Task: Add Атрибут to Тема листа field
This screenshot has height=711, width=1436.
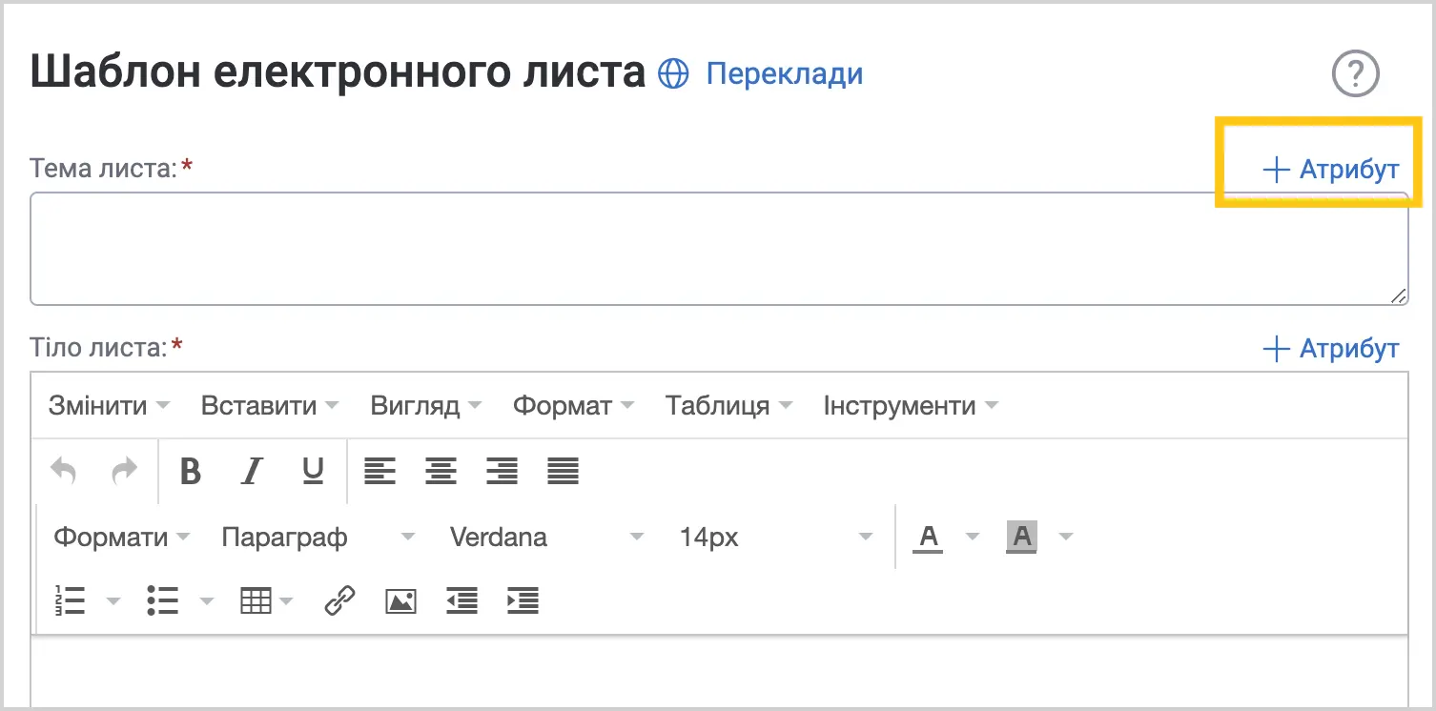Action: point(1330,170)
